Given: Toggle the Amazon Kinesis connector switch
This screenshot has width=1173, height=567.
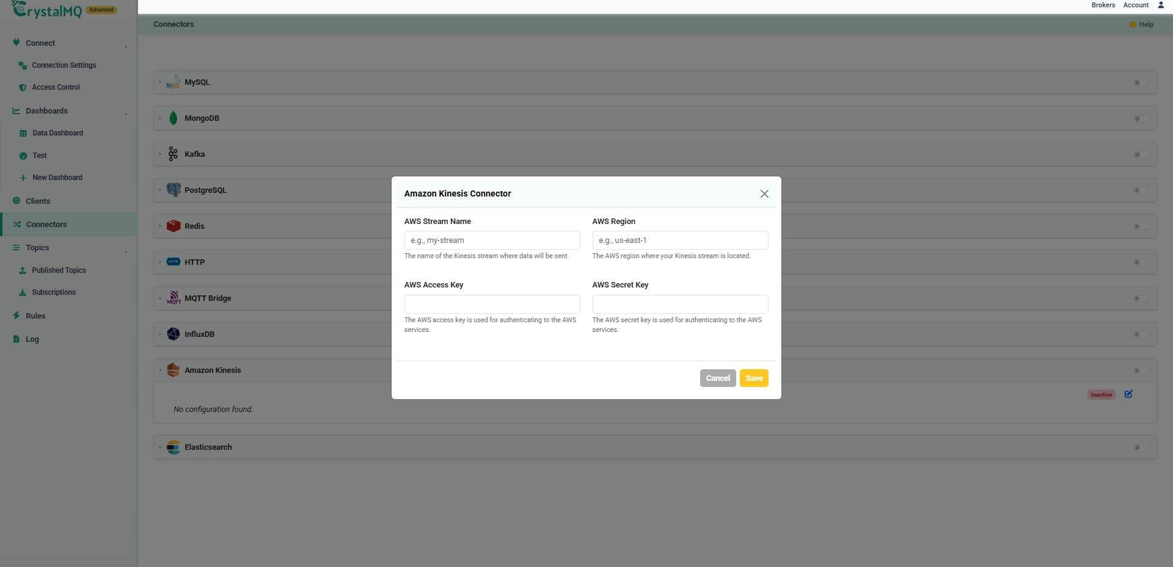Looking at the screenshot, I should 1141,370.
